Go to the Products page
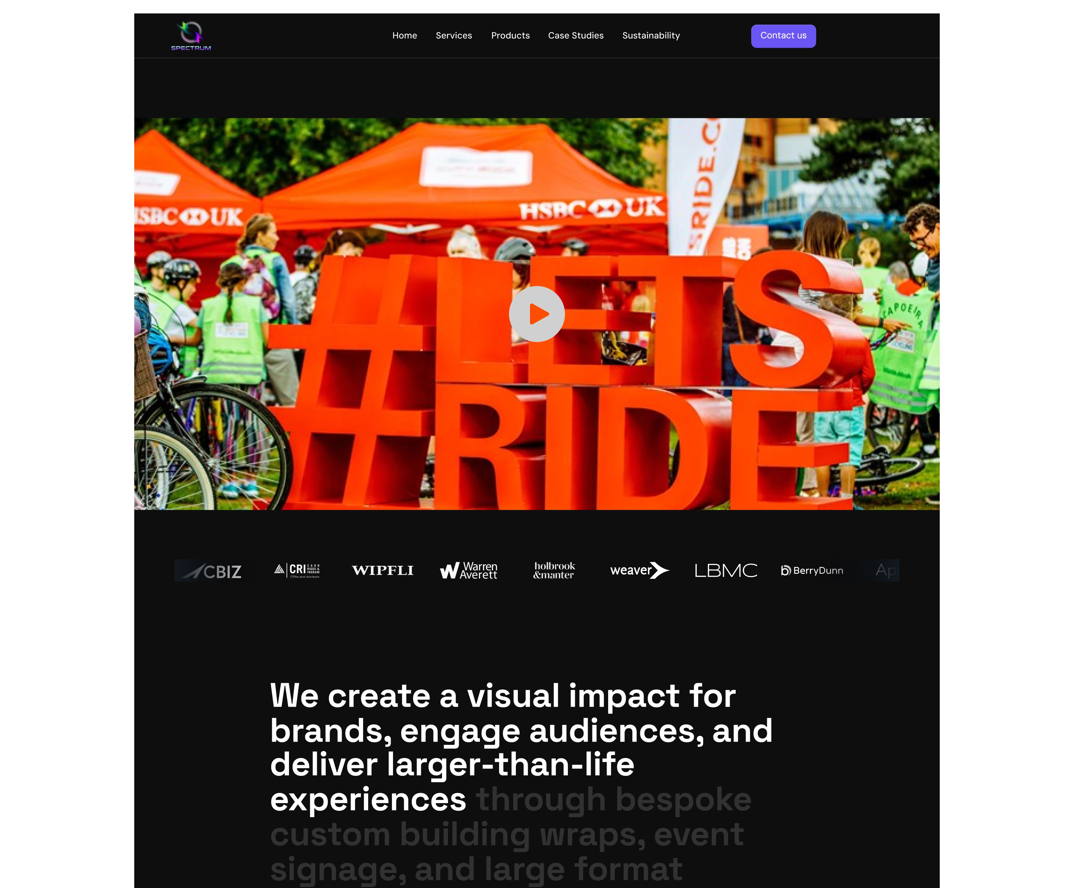This screenshot has width=1074, height=888. [510, 35]
